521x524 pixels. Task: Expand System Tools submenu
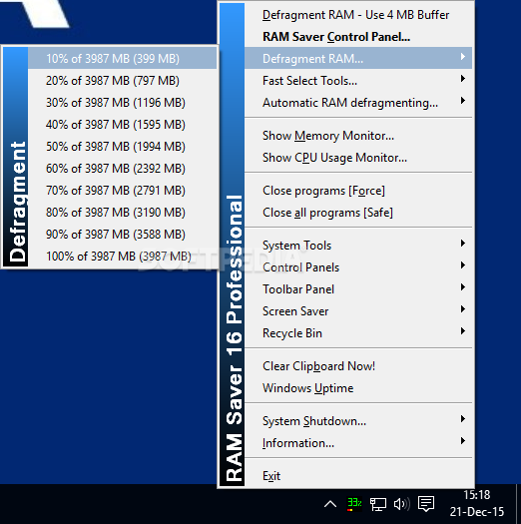[x=358, y=246]
